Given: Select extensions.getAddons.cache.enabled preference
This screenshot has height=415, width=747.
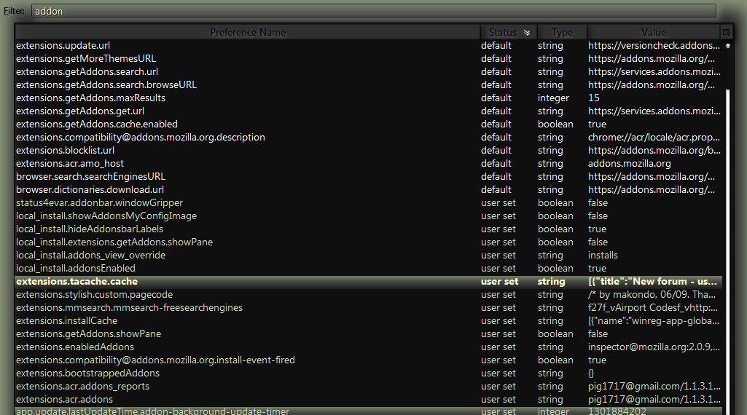Looking at the screenshot, I should [369, 125].
